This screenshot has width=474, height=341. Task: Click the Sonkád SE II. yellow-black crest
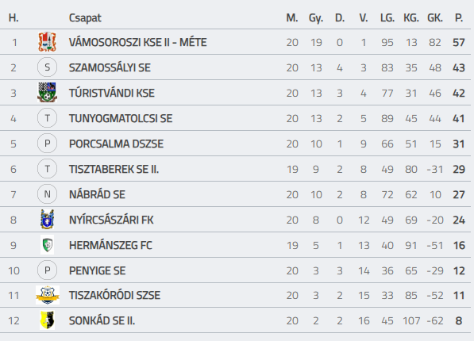click(47, 320)
